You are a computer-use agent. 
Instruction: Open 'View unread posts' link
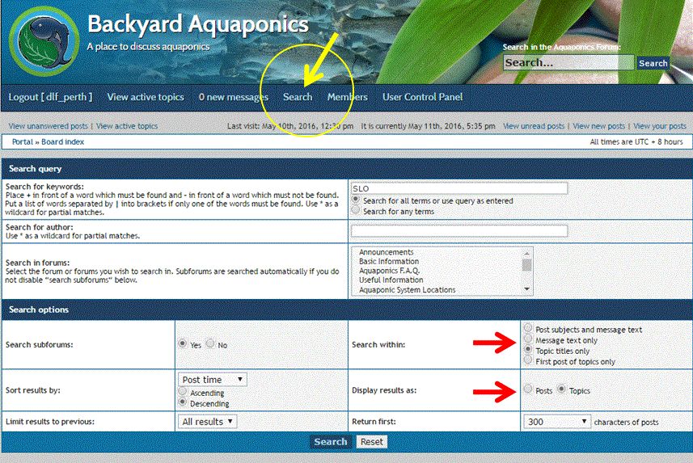tap(534, 126)
